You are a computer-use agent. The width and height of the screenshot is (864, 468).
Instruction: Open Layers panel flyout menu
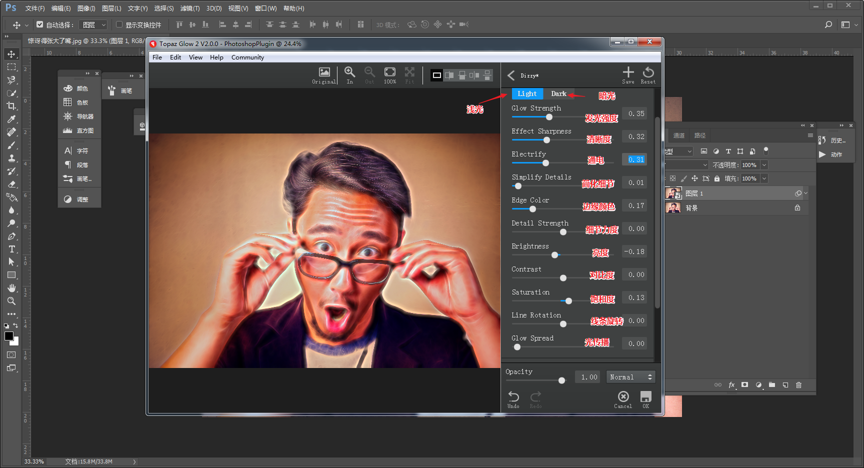click(x=810, y=135)
